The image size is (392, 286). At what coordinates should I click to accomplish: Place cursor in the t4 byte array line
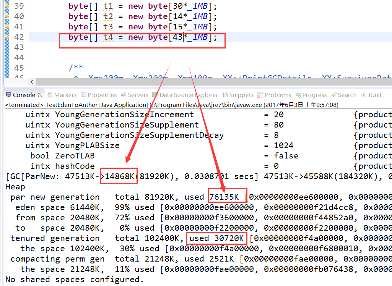pos(143,37)
